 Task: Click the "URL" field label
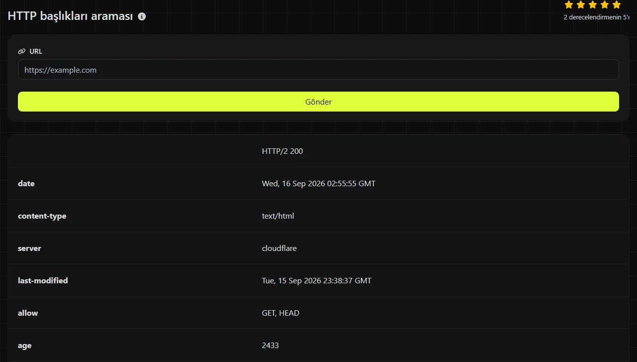click(x=36, y=51)
